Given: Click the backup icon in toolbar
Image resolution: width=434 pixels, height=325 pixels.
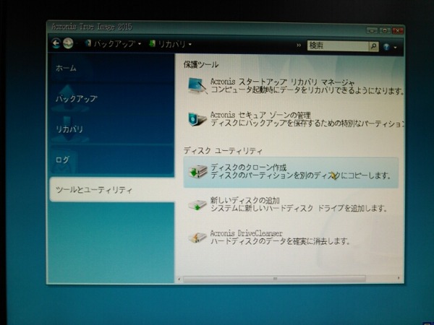Looking at the screenshot, I should pyautogui.click(x=88, y=43).
